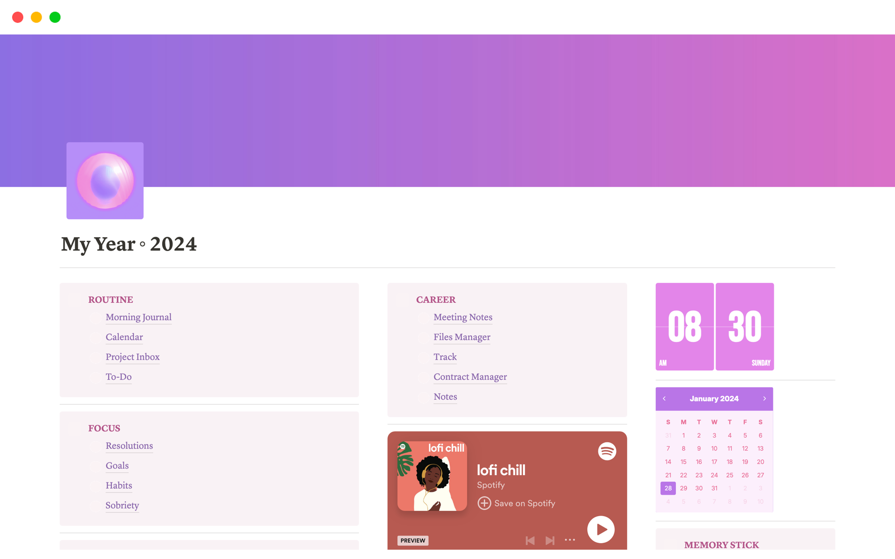
Task: Navigate to next month using right chevron
Action: click(x=764, y=399)
